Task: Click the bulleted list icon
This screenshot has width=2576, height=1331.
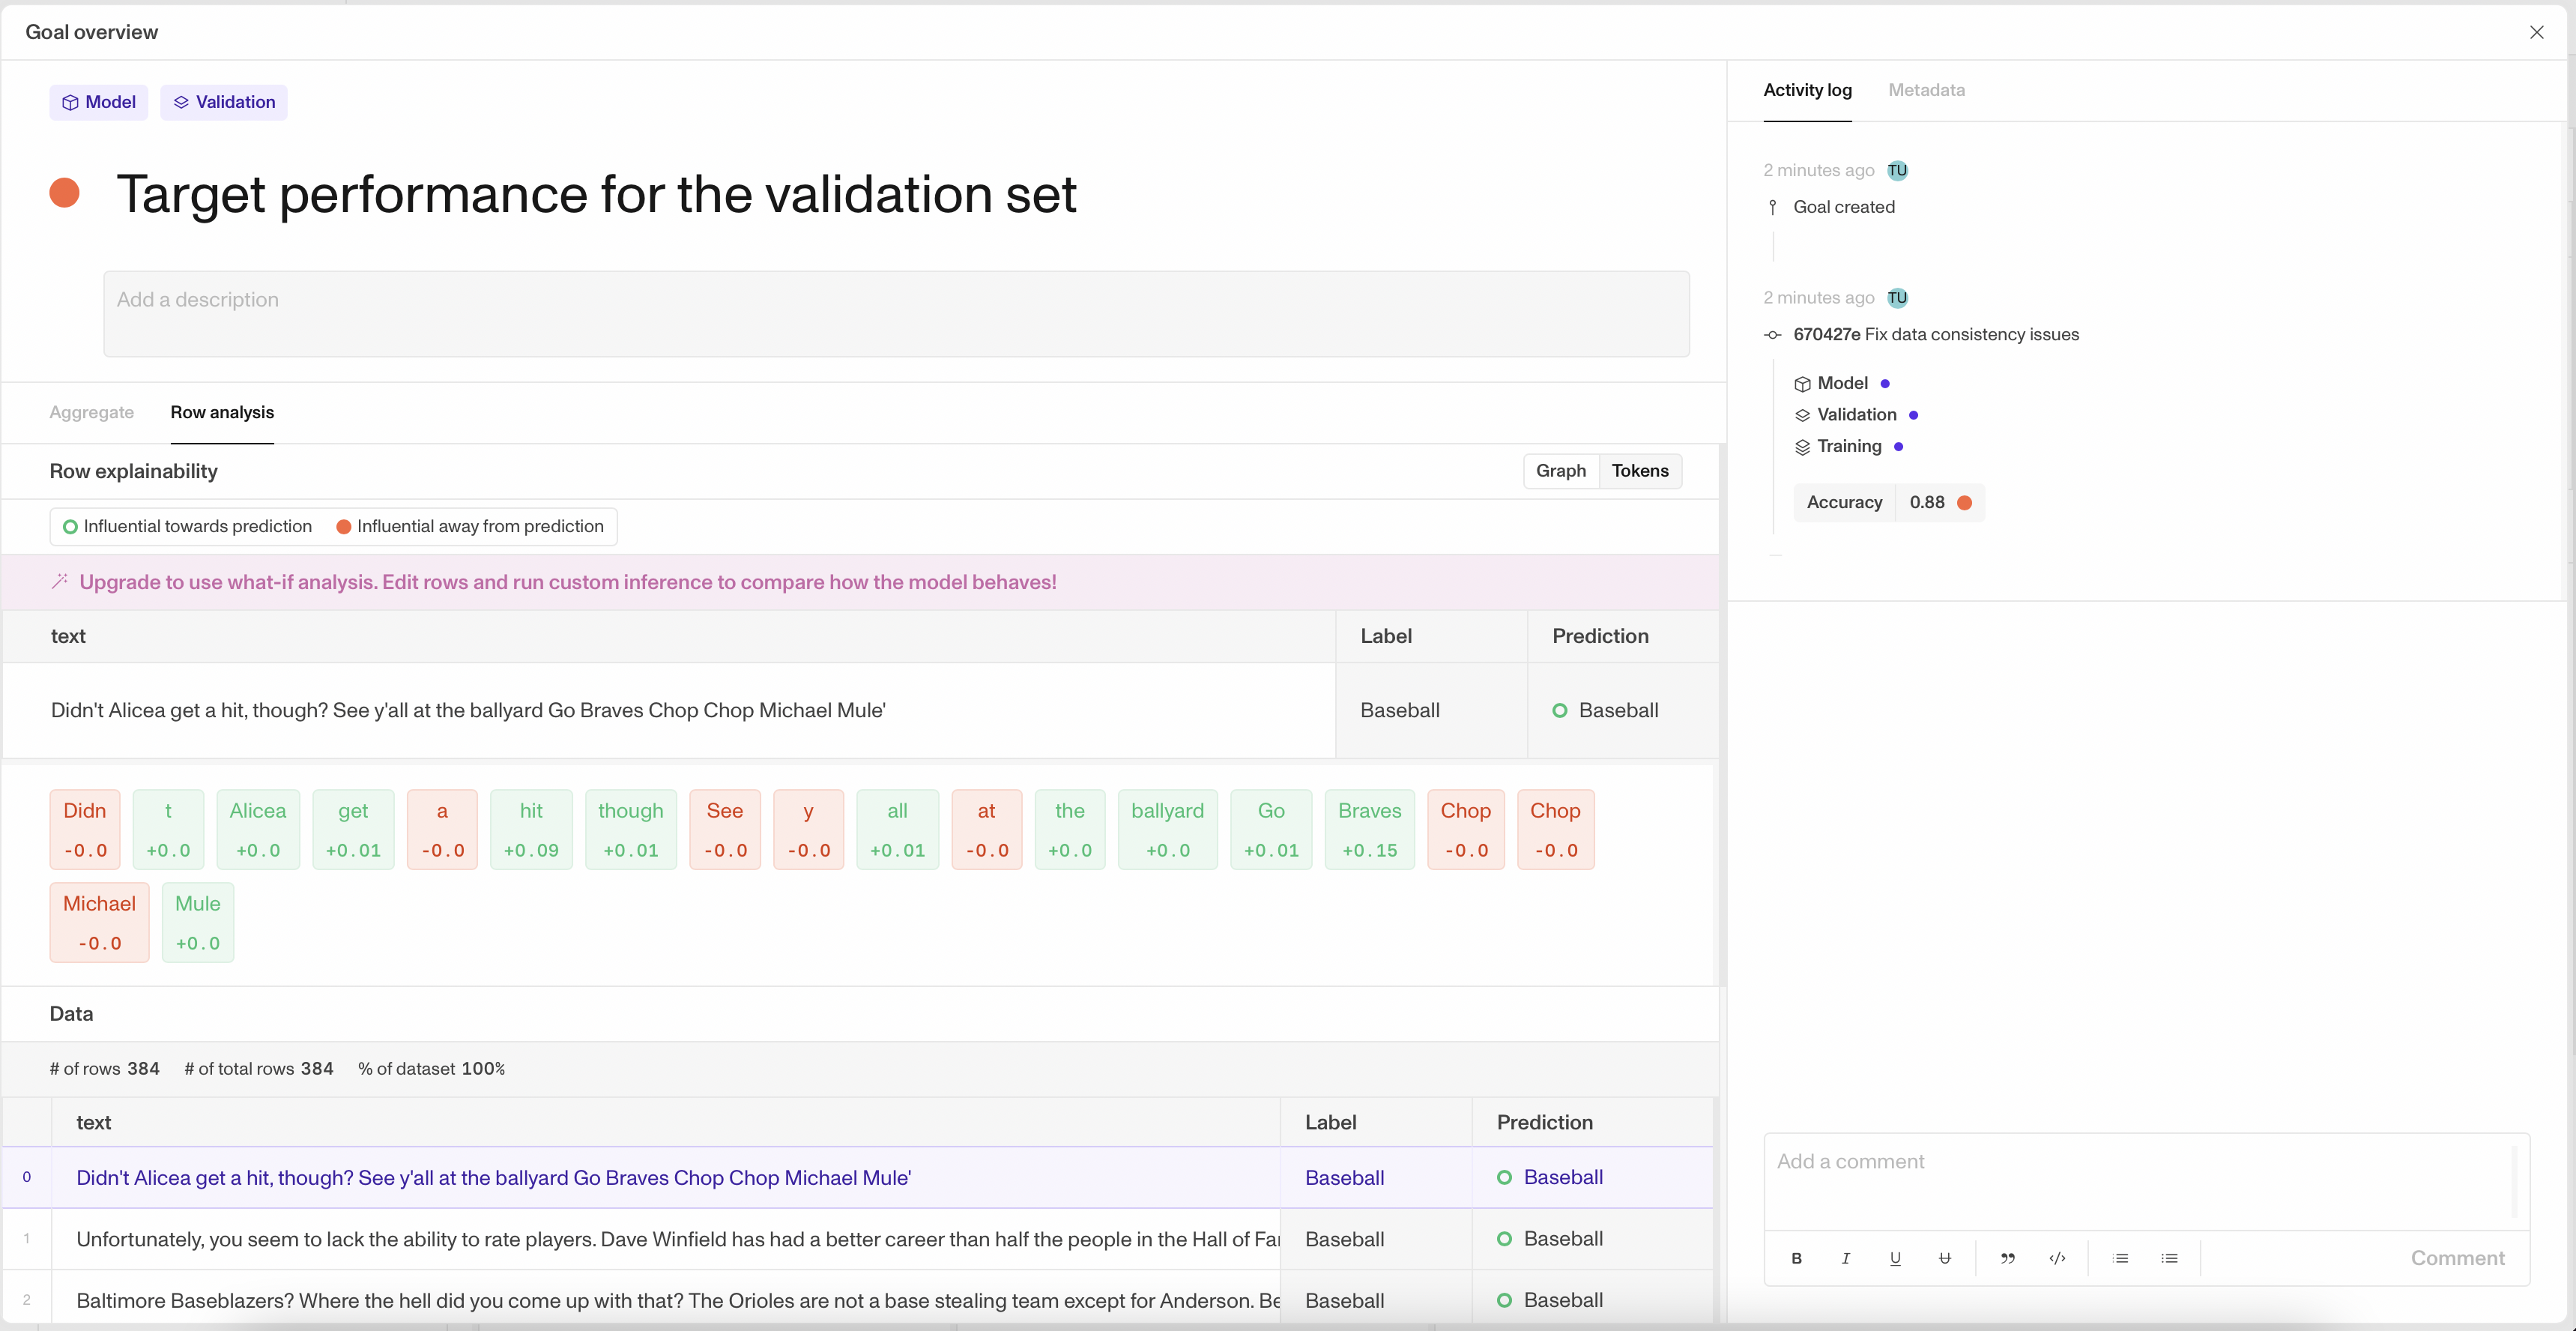Action: coord(2169,1258)
